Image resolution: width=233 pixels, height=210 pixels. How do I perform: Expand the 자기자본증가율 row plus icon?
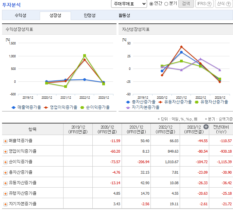pos(5,204)
